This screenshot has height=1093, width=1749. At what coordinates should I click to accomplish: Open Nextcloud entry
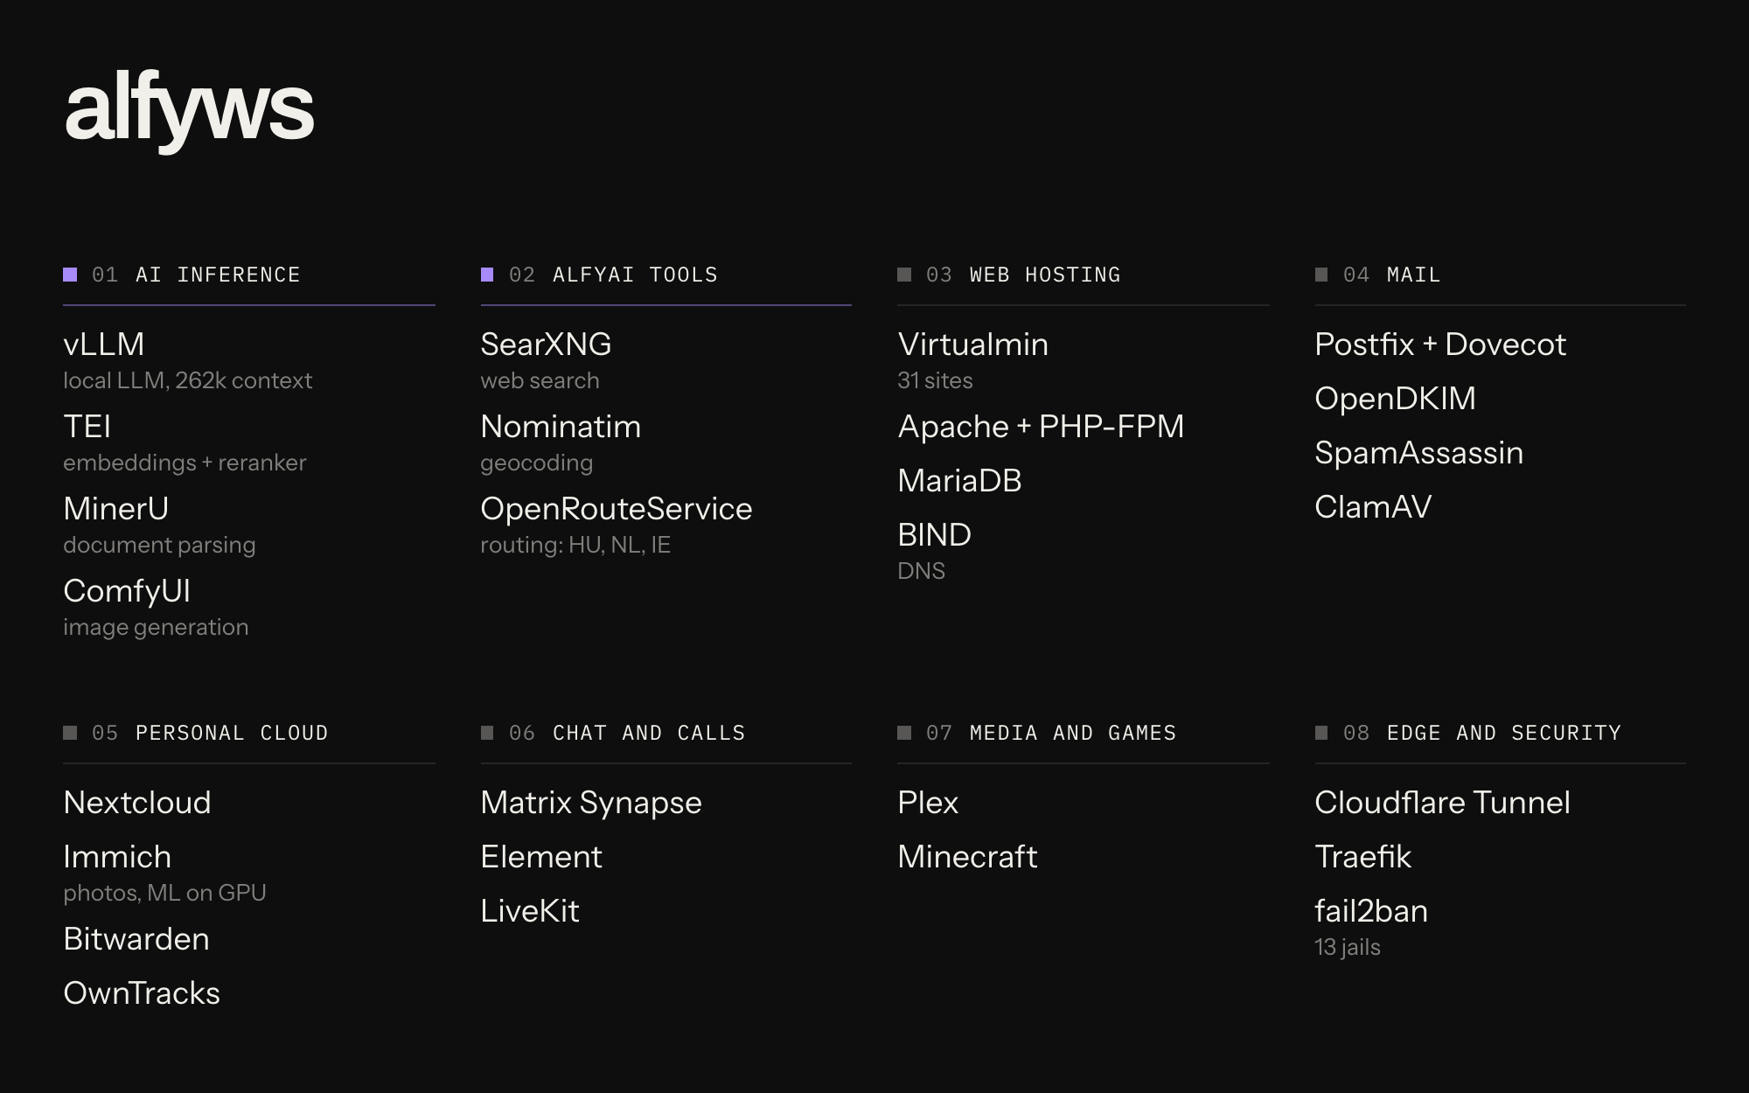(x=137, y=803)
